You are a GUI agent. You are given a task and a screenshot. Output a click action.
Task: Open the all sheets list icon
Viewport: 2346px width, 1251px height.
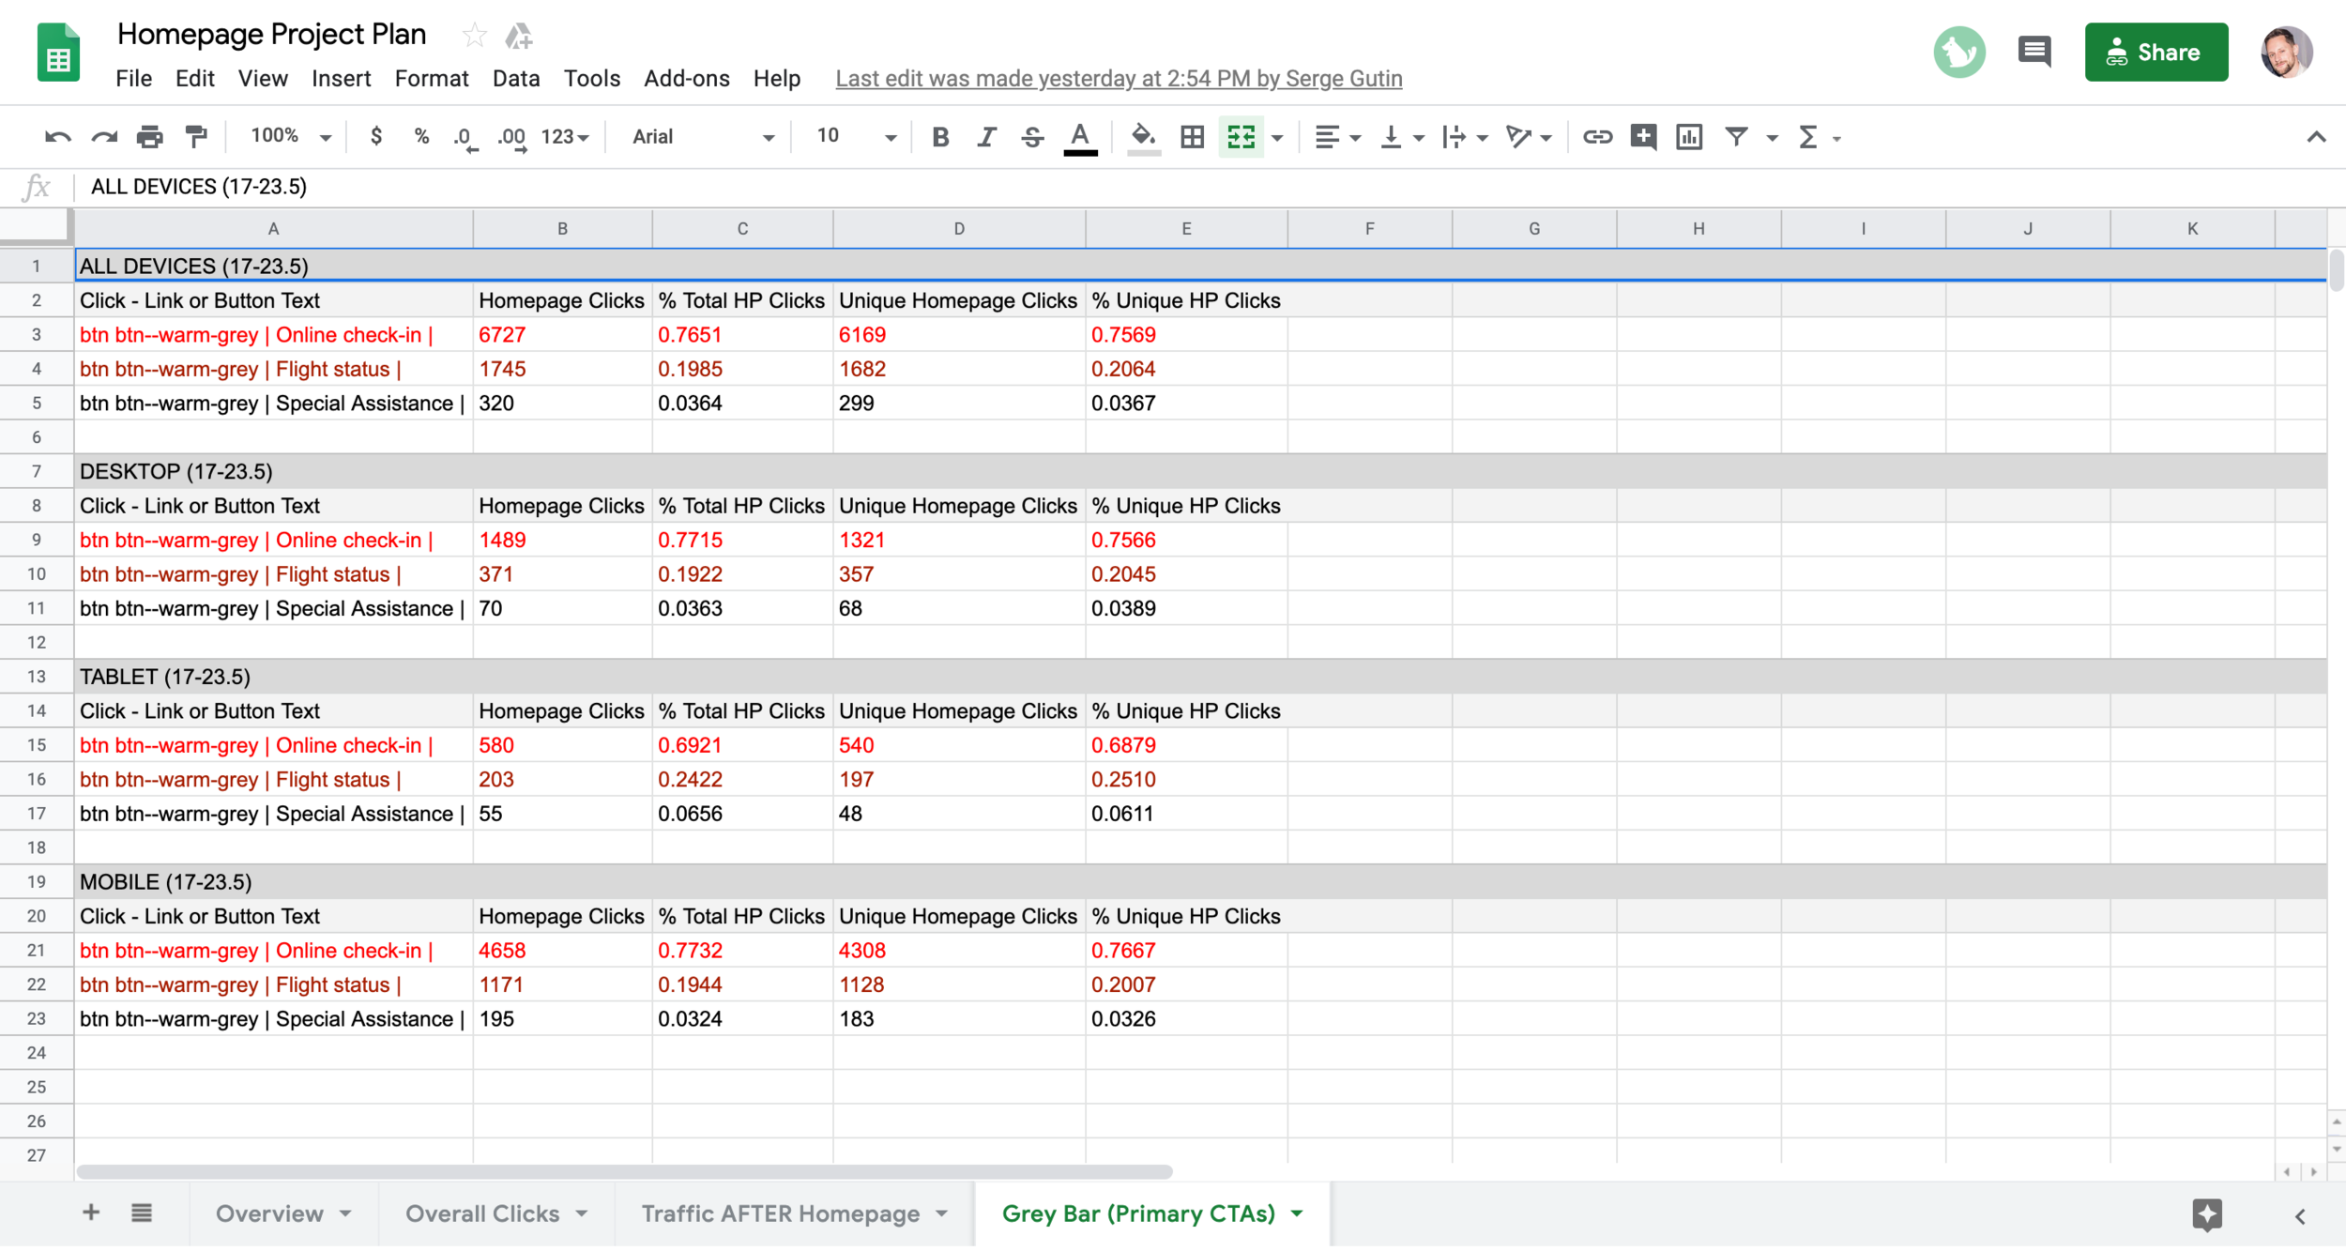[x=142, y=1213]
